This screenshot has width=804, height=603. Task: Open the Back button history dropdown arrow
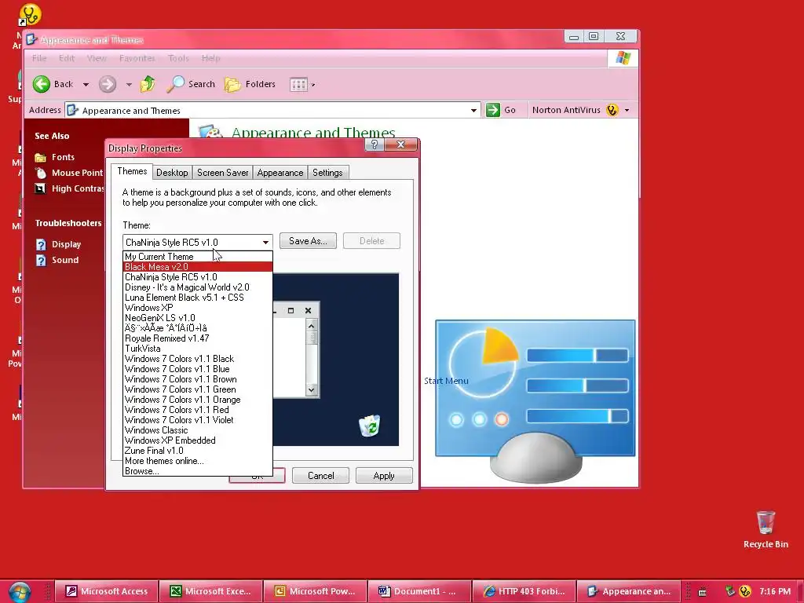coord(86,85)
